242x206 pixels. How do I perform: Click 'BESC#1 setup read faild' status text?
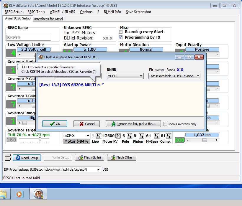point(22,178)
